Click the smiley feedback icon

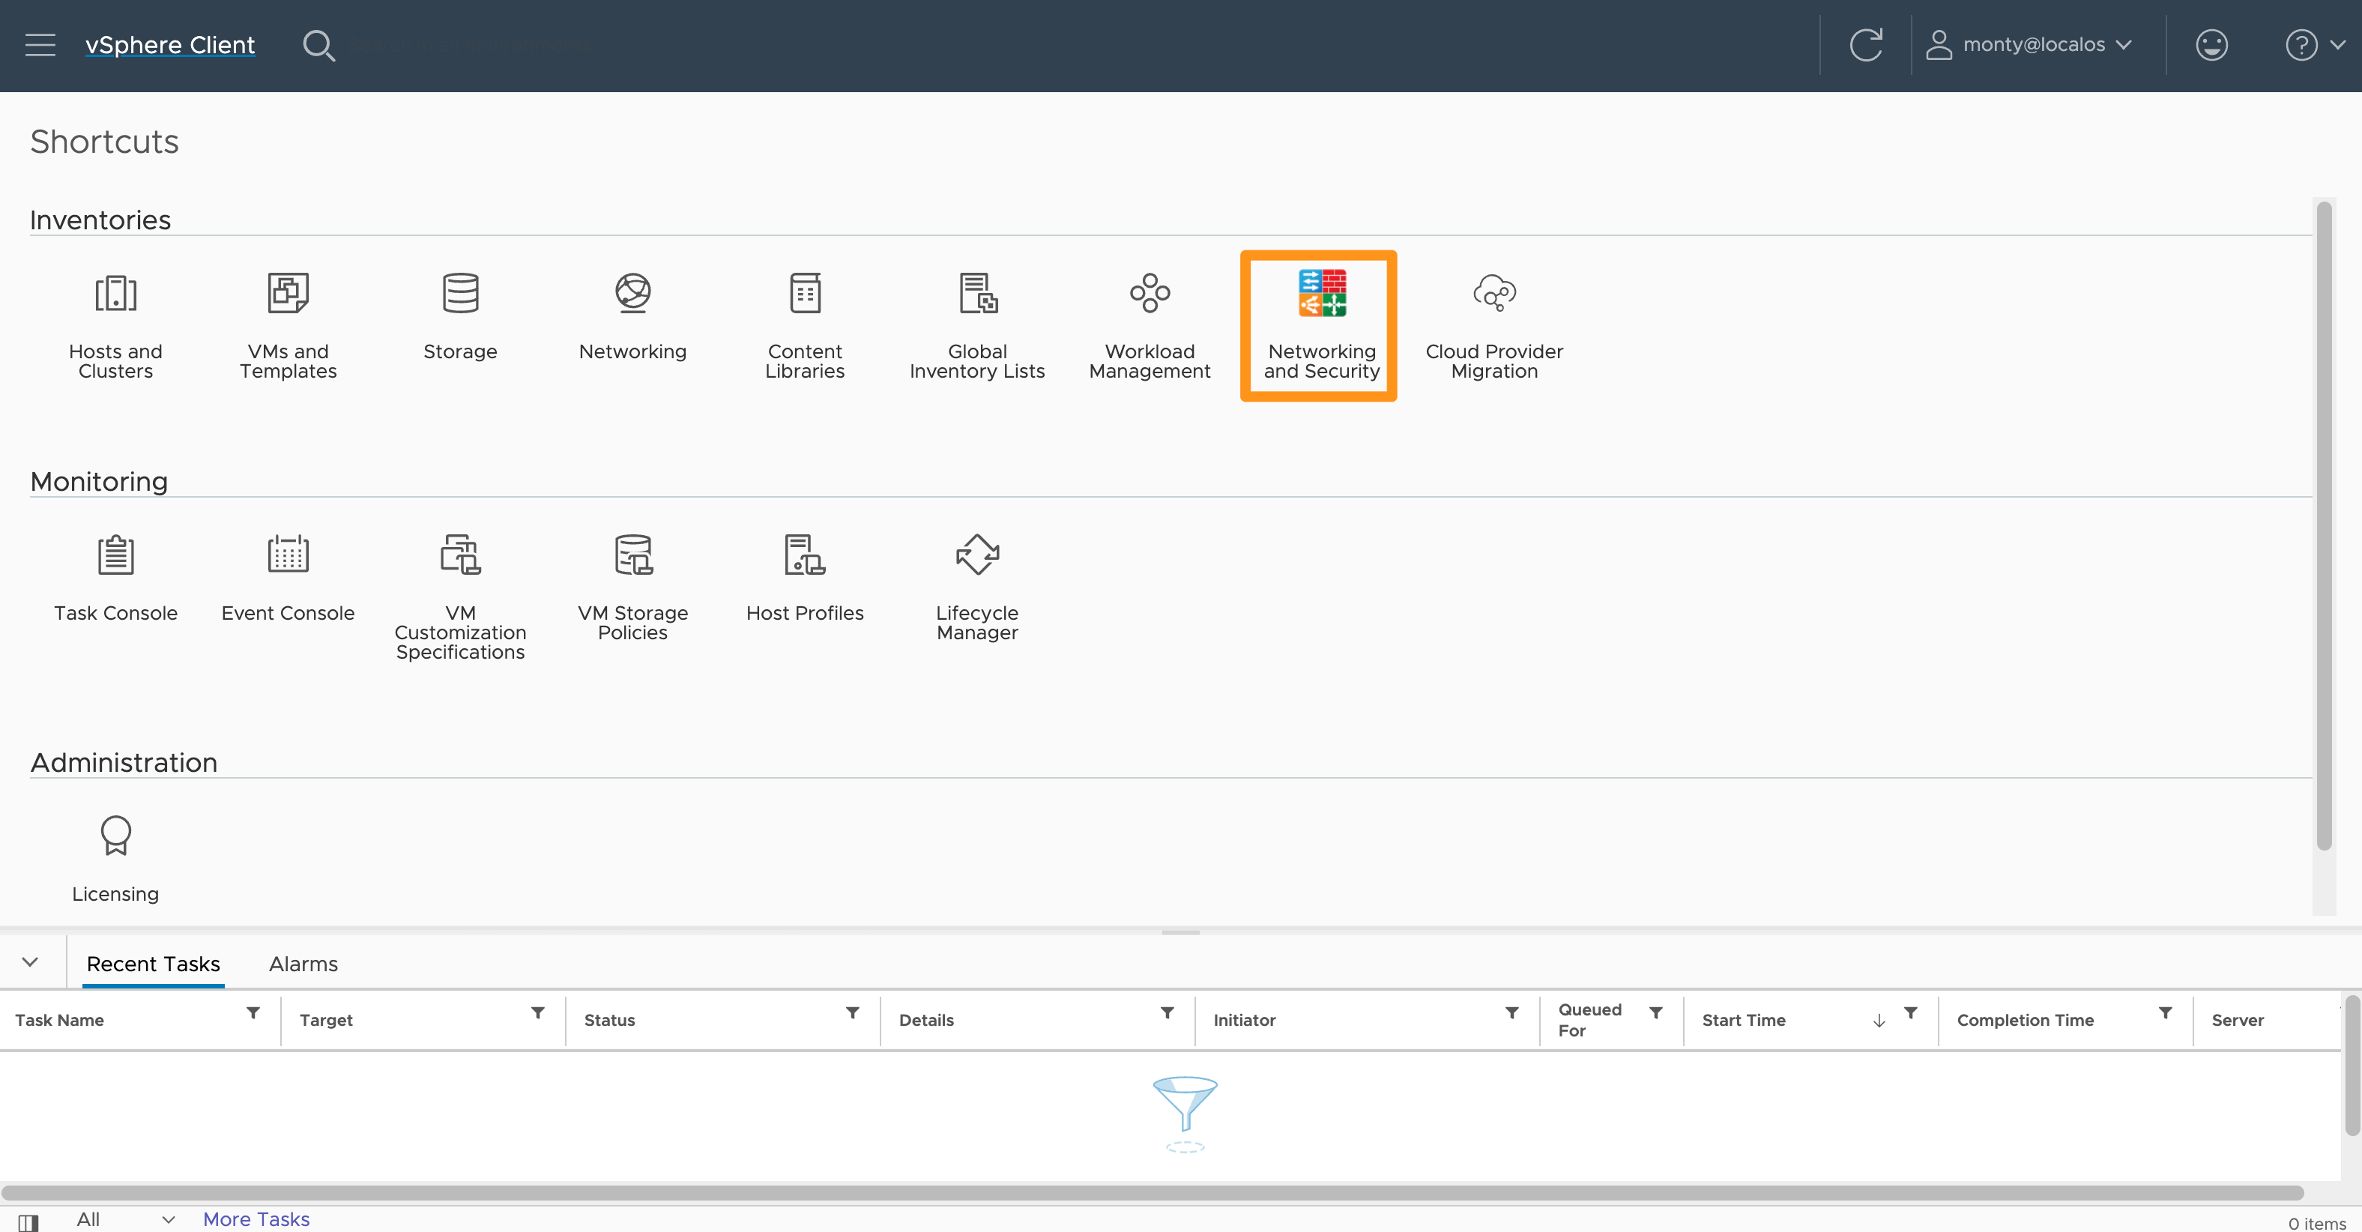(2211, 45)
